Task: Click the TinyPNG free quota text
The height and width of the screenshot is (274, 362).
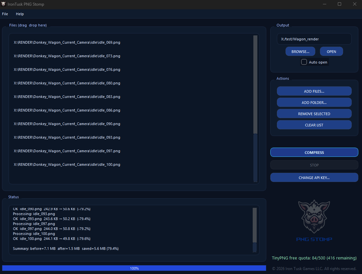Action: 314,258
